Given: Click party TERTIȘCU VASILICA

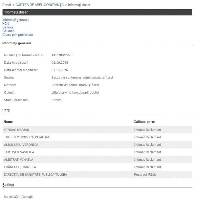Looking at the screenshot, I should click(x=19, y=152).
